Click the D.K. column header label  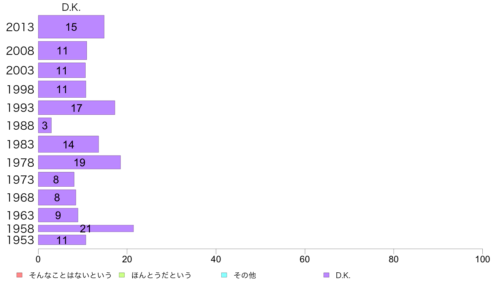pyautogui.click(x=71, y=7)
